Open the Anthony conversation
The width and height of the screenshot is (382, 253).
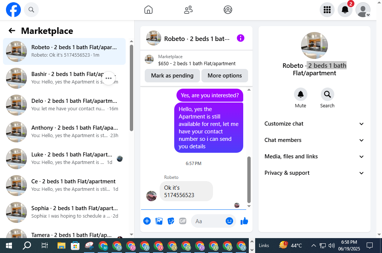point(64,132)
